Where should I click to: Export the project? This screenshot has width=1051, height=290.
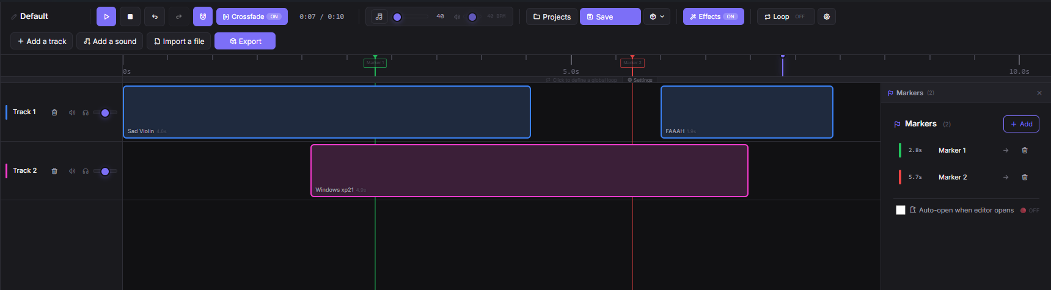click(x=245, y=41)
